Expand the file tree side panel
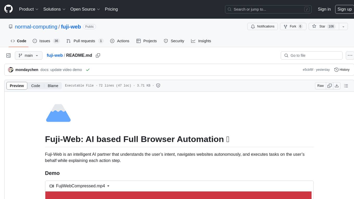Image resolution: width=354 pixels, height=199 pixels. 9,55
